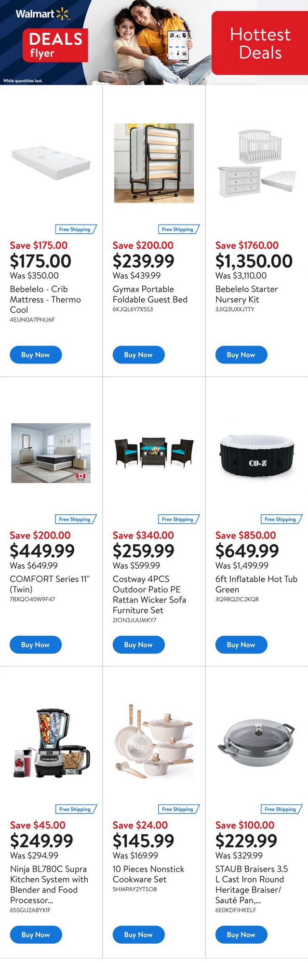This screenshot has height=964, width=308.
Task: Buy the Bebelelo Crib Mattress now
Action: pos(36,355)
